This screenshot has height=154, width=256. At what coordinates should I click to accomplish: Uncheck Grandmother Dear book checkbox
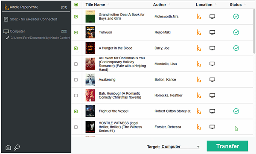76,17
